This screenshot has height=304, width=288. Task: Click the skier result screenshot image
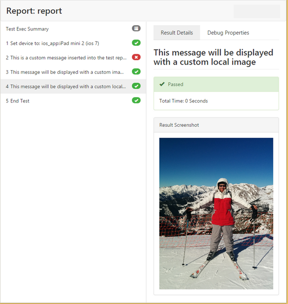[216, 213]
